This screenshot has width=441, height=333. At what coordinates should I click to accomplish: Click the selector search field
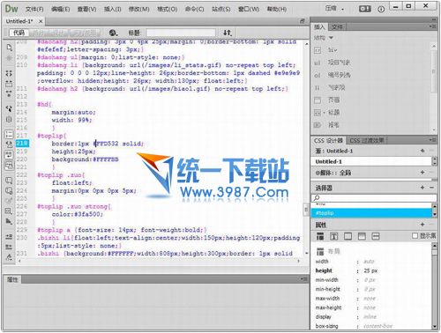(x=374, y=198)
